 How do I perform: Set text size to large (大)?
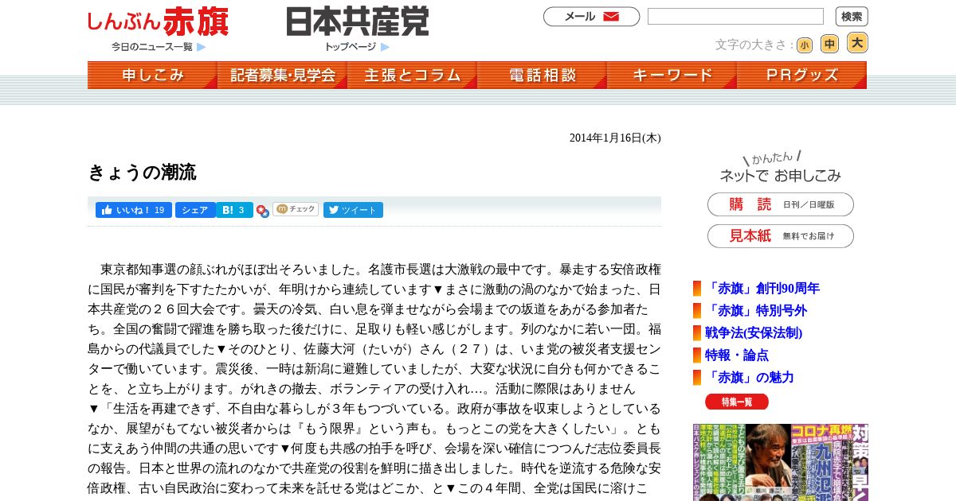tap(857, 43)
